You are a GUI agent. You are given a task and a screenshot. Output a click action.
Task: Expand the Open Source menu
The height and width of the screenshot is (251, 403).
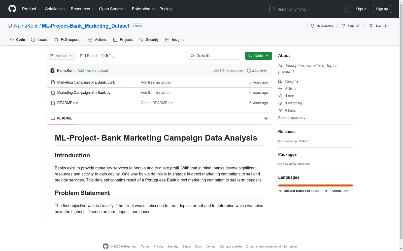pyautogui.click(x=113, y=9)
